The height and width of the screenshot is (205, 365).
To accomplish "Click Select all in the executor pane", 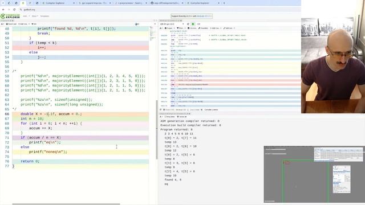I will click(181, 117).
